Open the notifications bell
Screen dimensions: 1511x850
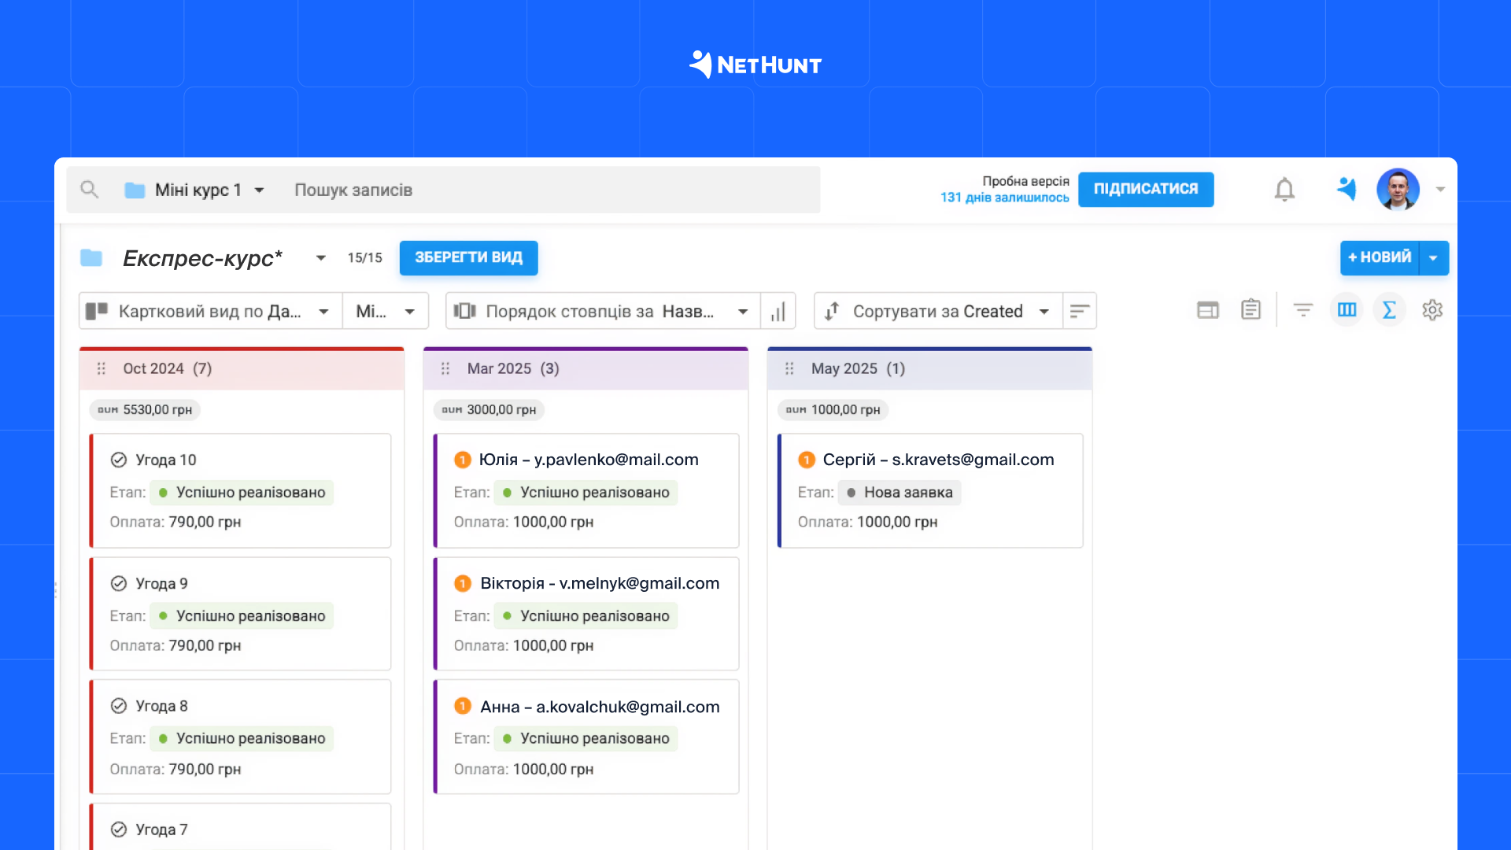(1284, 190)
